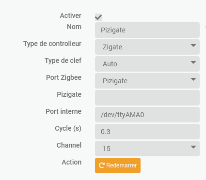Image resolution: width=206 pixels, height=180 pixels.
Task: Click the empty Pizigate input field
Action: pos(147,98)
